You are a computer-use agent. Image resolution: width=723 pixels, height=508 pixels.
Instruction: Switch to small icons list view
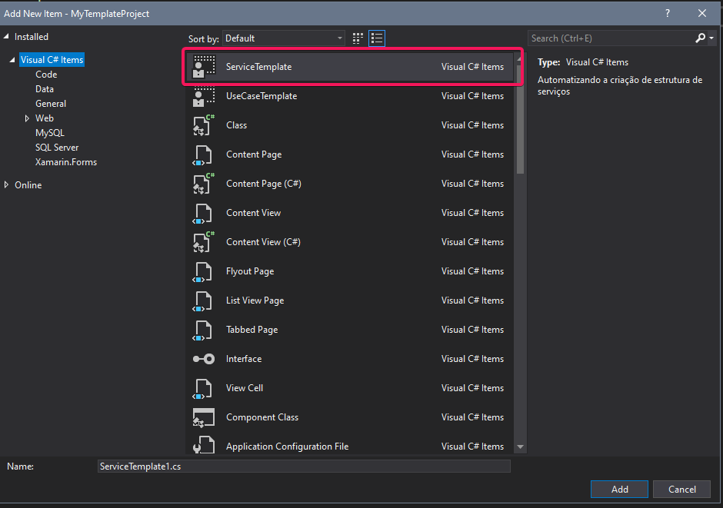pos(377,38)
